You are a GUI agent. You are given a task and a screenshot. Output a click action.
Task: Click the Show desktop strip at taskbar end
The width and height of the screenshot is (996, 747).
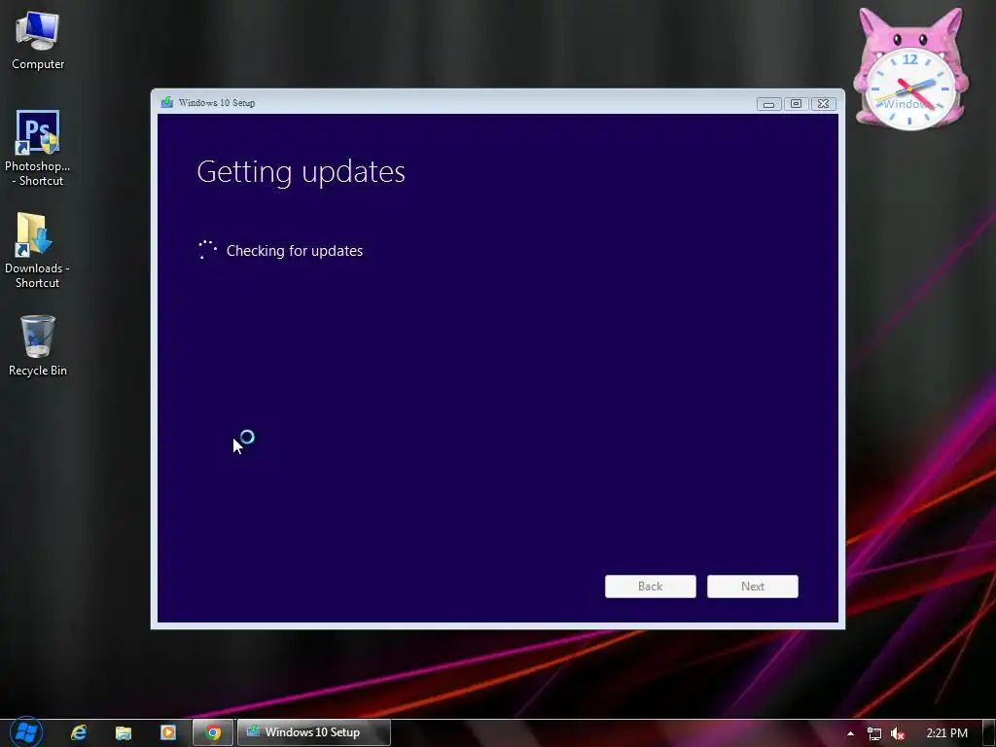coord(989,733)
